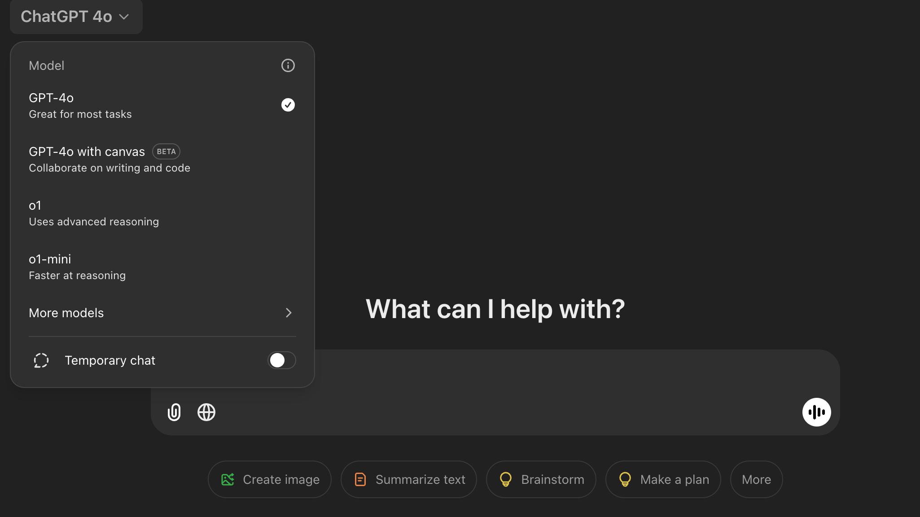Click the GPT-4o selected checkmark
The height and width of the screenshot is (517, 920).
click(x=288, y=105)
